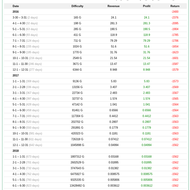Click the 0.008575 revenue cell

[114, 174]
